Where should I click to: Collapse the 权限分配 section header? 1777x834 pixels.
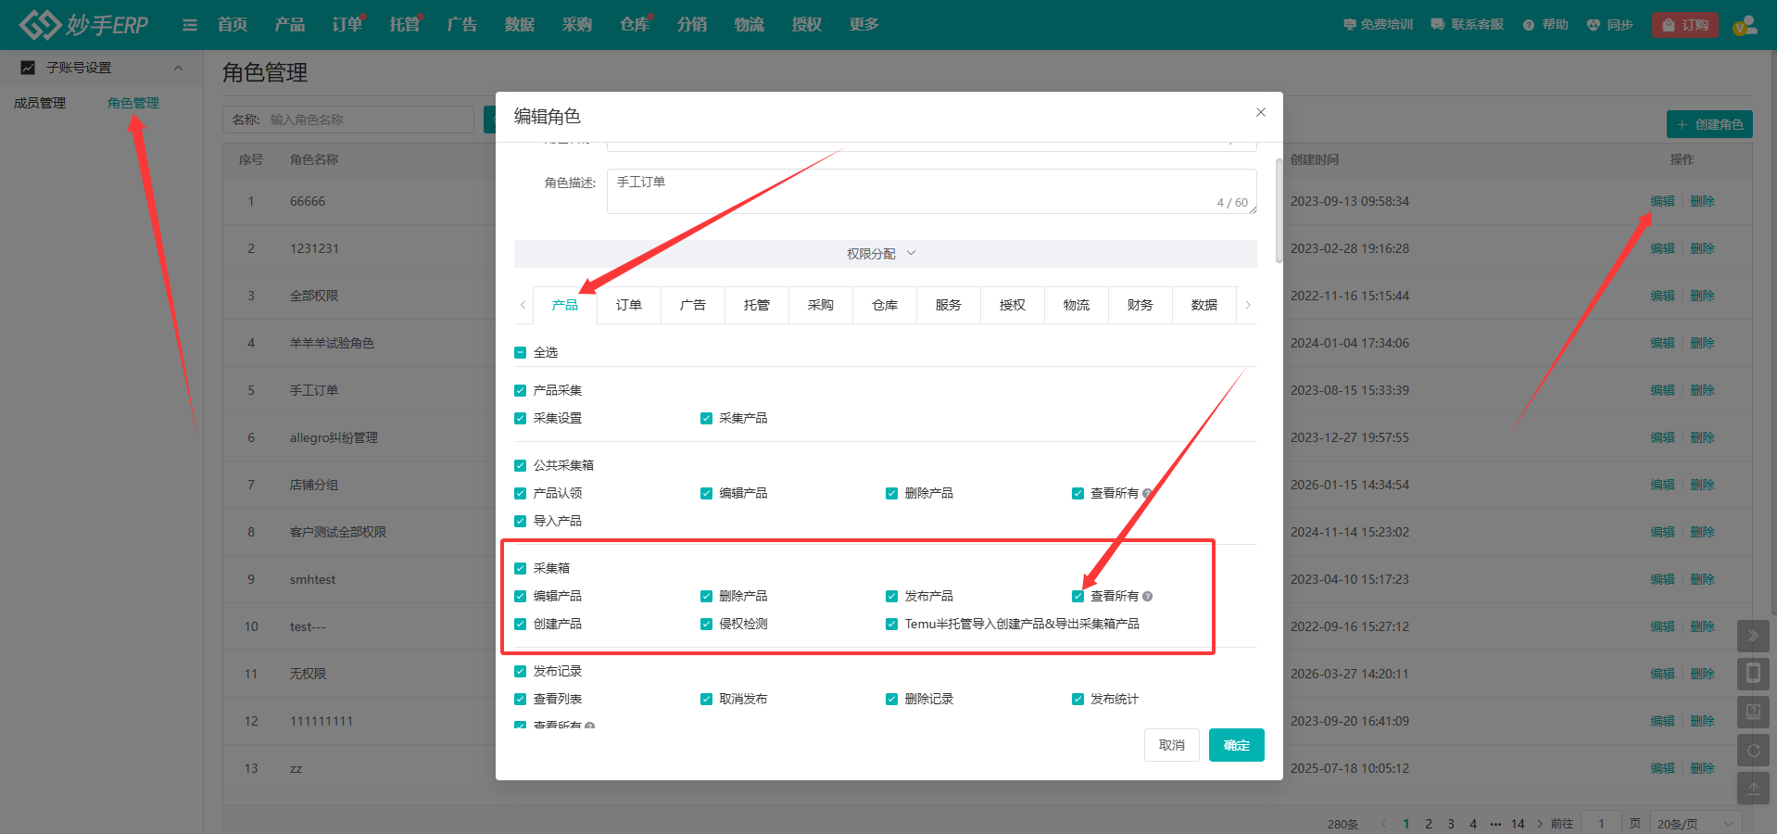885,254
